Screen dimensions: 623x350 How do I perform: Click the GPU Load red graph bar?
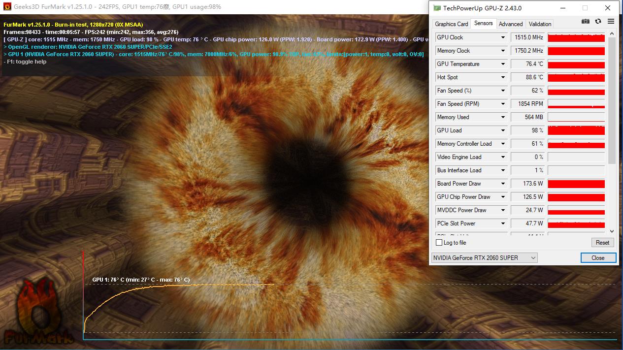coord(576,130)
